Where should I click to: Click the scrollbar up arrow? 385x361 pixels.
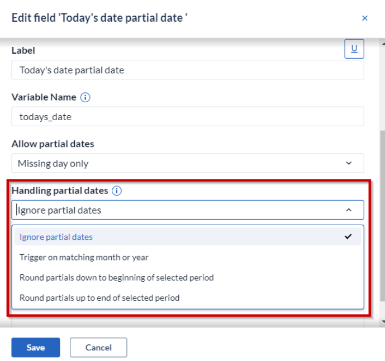(x=383, y=44)
